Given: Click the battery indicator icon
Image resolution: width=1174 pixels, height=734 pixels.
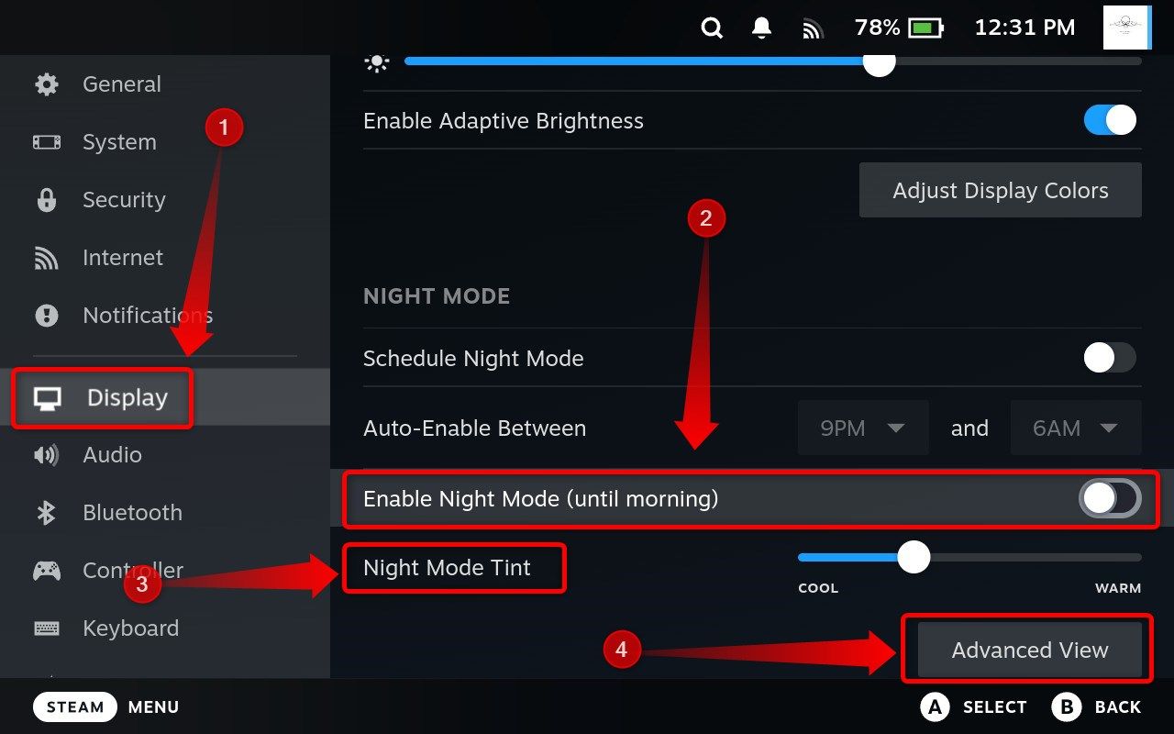Looking at the screenshot, I should [x=926, y=28].
